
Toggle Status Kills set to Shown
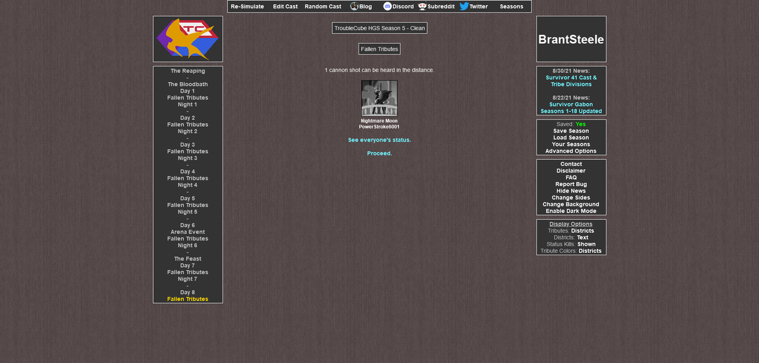click(x=586, y=244)
